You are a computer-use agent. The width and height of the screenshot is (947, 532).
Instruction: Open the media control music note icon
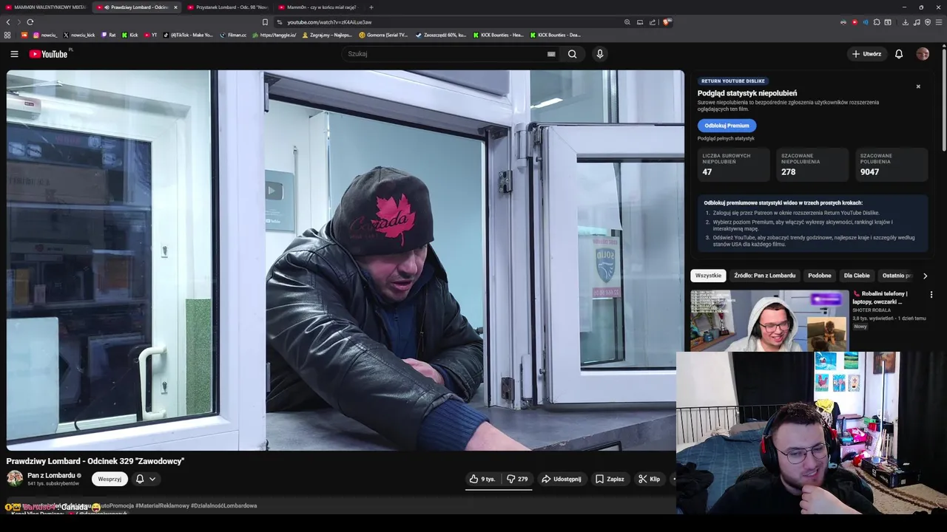pyautogui.click(x=917, y=22)
